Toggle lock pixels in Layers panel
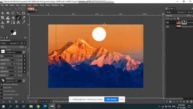193x109 pixels. (172, 19)
